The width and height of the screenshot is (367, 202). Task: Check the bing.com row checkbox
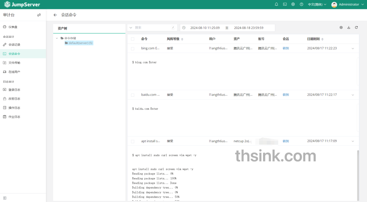[x=133, y=49]
